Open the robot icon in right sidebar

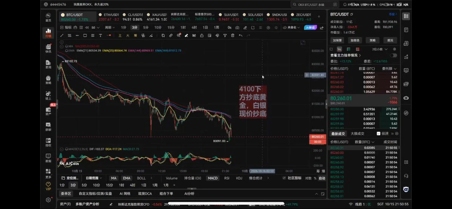point(406,98)
